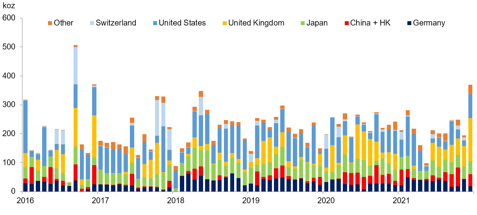Click the tallest bar's light blue Switzerland segment

[76, 66]
